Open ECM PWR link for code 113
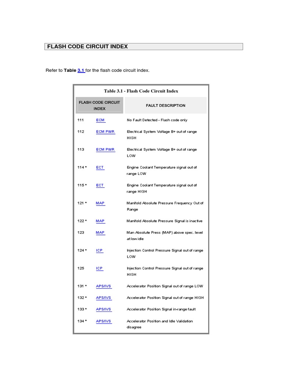The image size is (282, 377). click(105, 149)
